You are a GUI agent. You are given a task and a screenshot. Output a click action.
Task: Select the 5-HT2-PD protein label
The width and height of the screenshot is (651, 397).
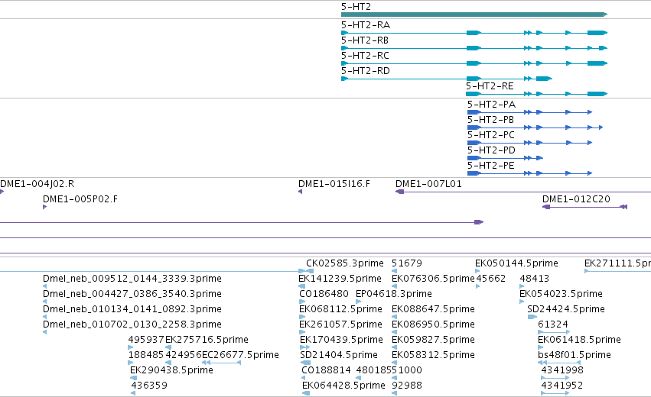[491, 150]
